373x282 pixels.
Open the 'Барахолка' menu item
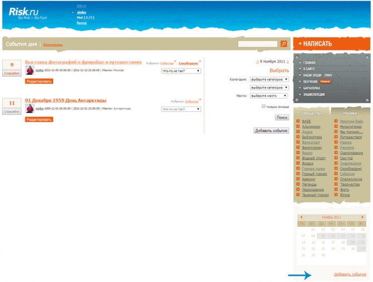point(312,88)
